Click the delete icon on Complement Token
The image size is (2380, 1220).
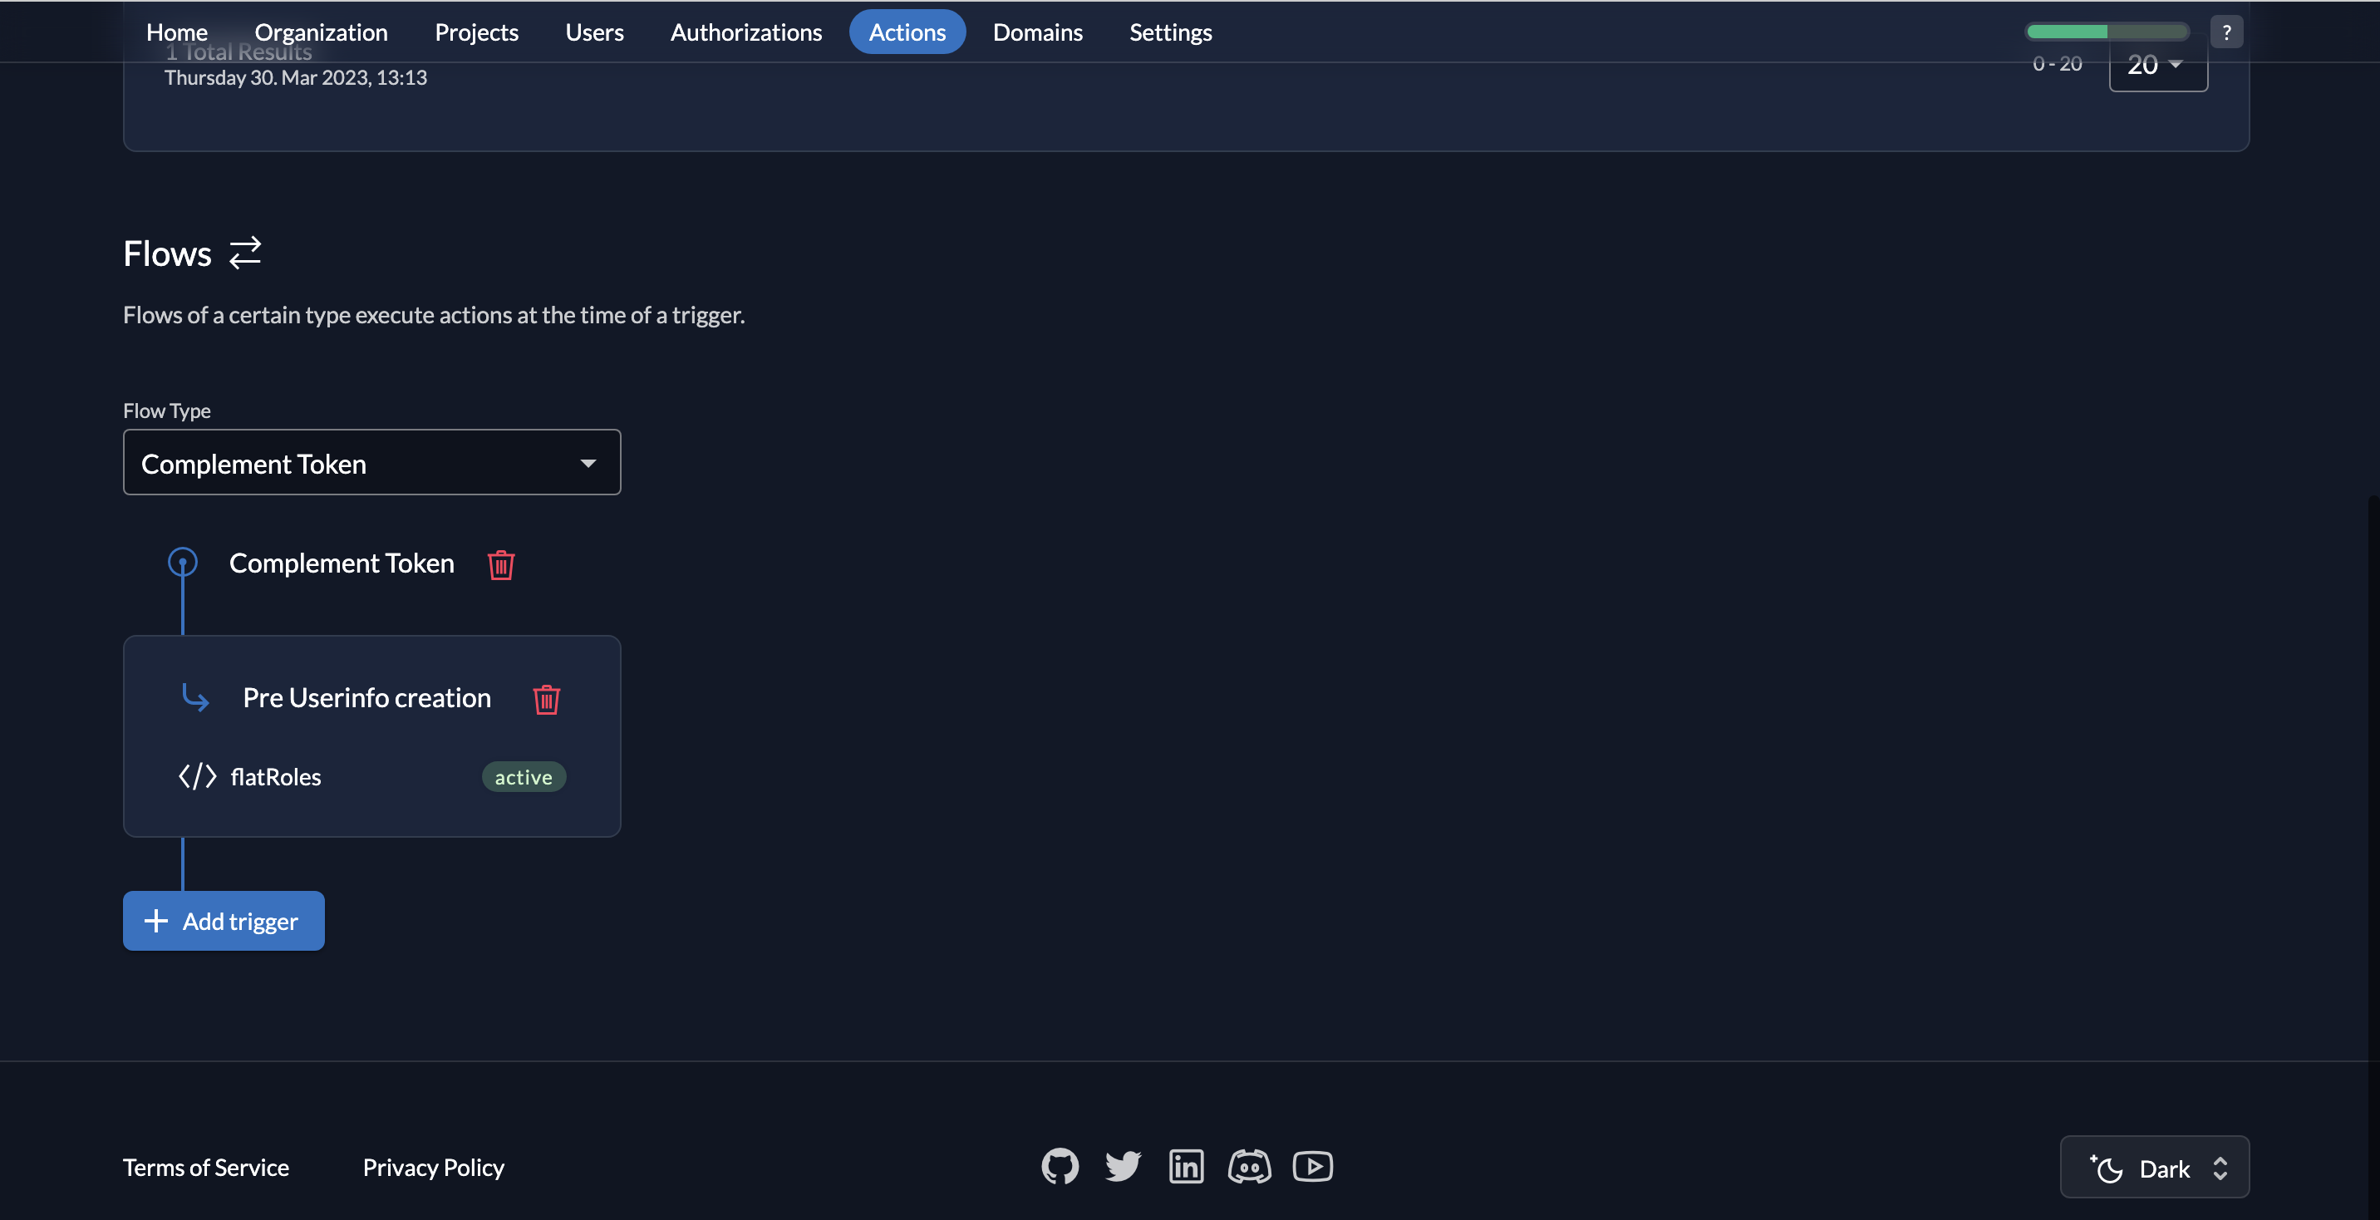(499, 565)
